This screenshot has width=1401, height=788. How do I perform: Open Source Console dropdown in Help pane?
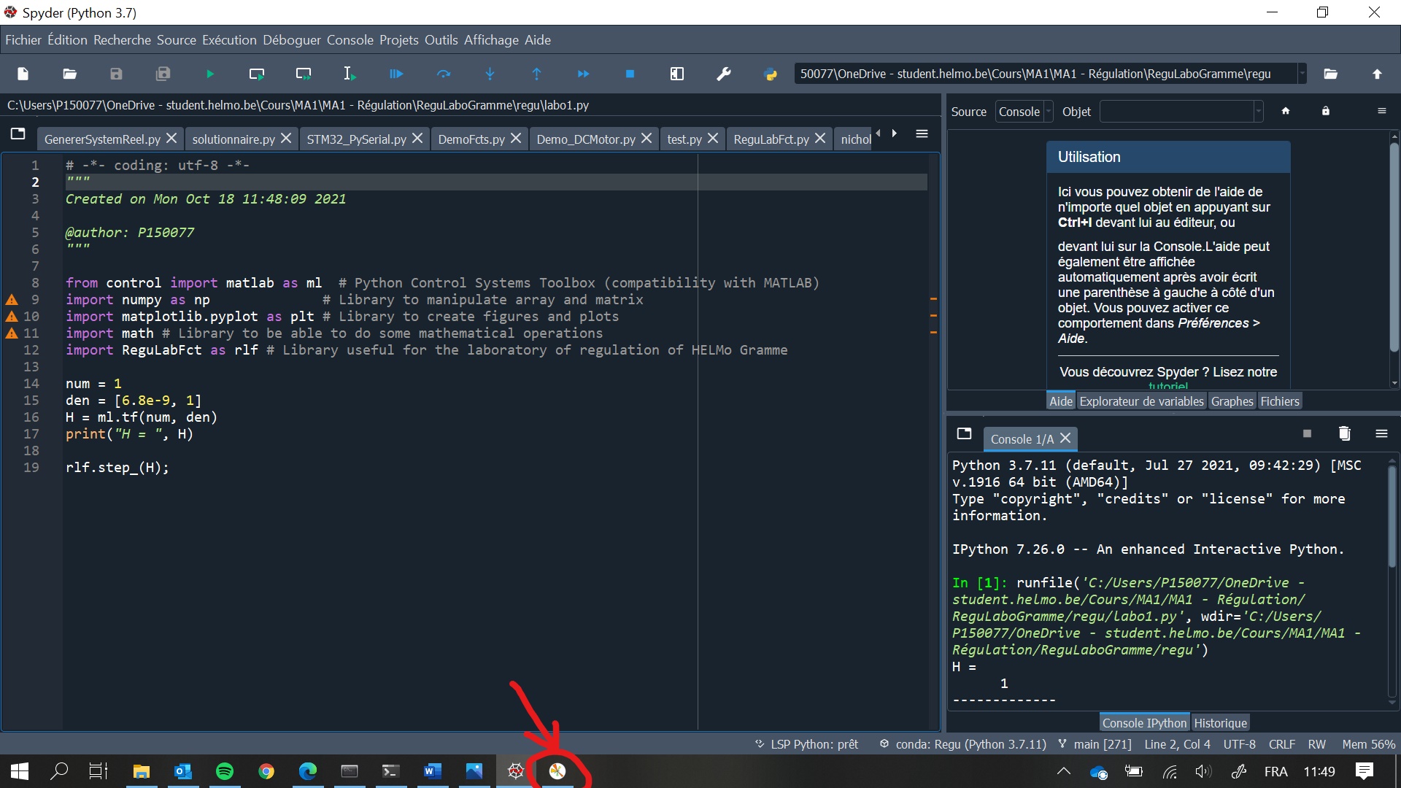coord(1024,112)
